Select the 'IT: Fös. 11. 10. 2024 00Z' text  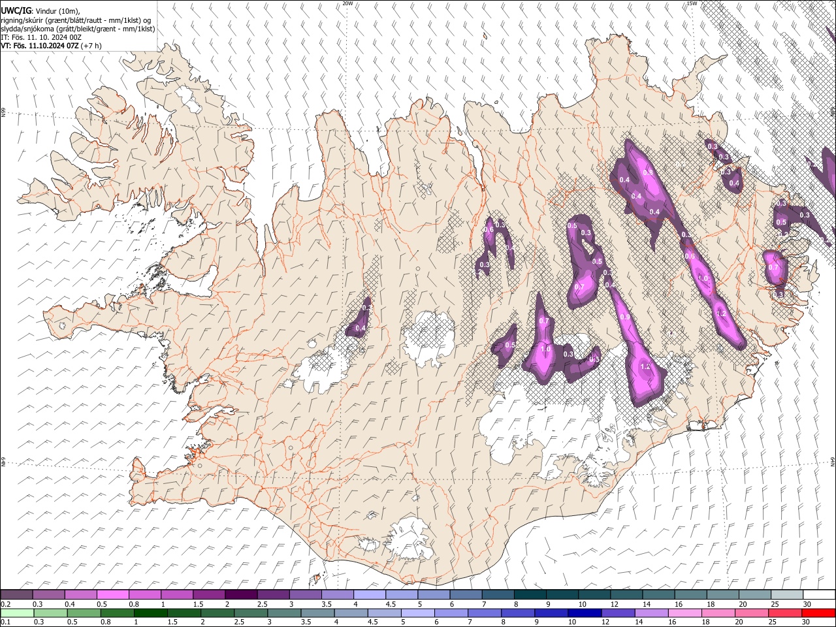pos(41,37)
